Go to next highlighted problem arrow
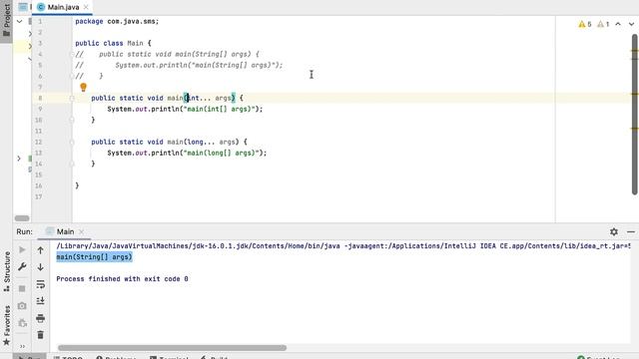The image size is (639, 359). pos(631,24)
